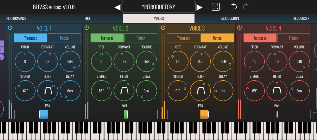
Task: Toggle Voice 3 power switch
Action: (x=163, y=28)
